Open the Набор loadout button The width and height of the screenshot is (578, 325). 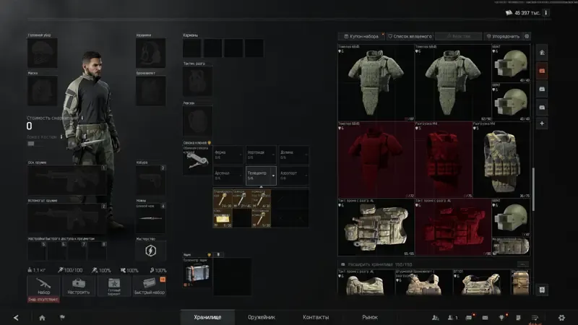click(43, 286)
